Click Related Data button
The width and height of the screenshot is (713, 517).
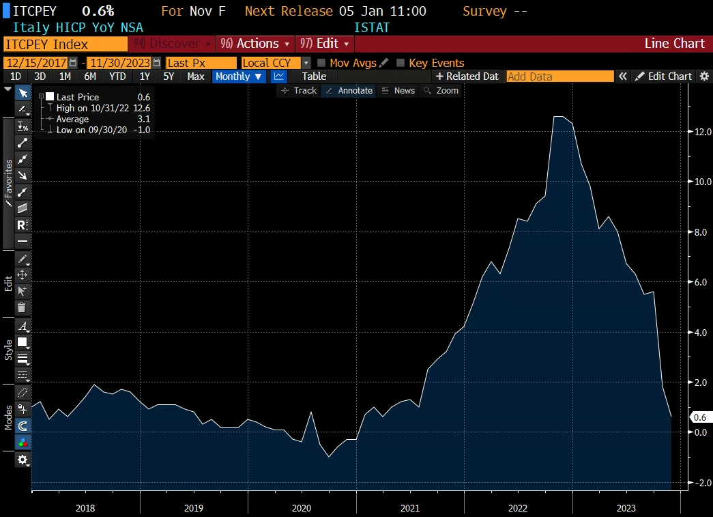click(467, 76)
